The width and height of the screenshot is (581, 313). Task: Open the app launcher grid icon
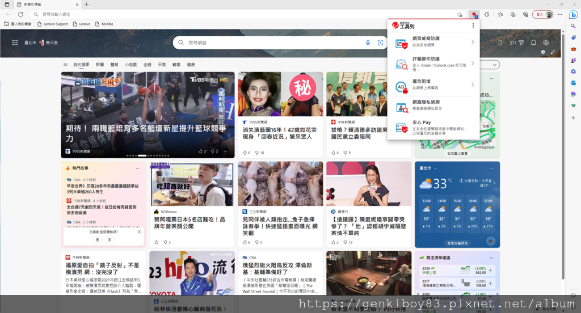click(15, 43)
